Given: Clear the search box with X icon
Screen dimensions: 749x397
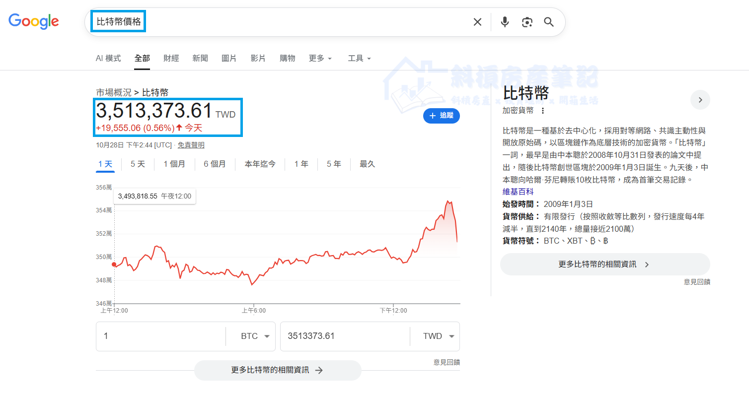Looking at the screenshot, I should [477, 22].
